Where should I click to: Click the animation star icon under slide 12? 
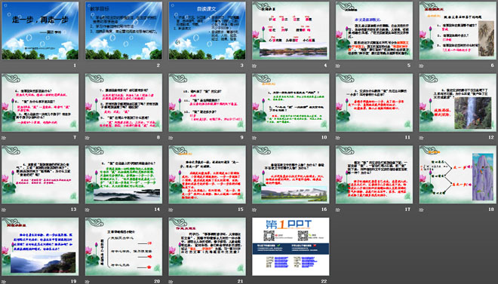pos(422,138)
